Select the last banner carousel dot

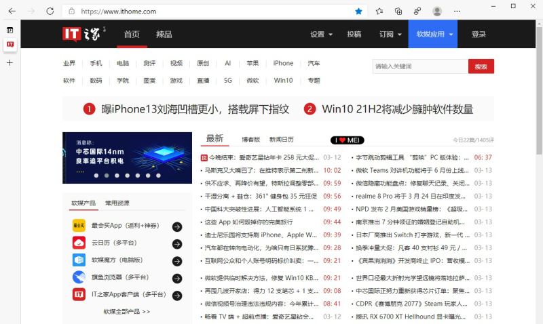pyautogui.click(x=158, y=176)
